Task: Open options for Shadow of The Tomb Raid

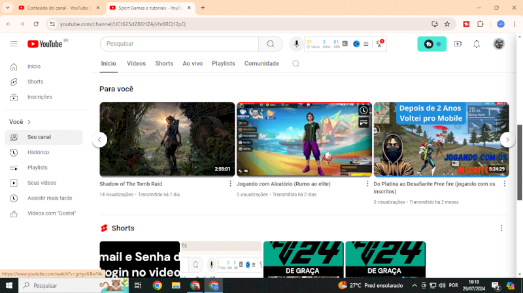Action: pos(230,184)
